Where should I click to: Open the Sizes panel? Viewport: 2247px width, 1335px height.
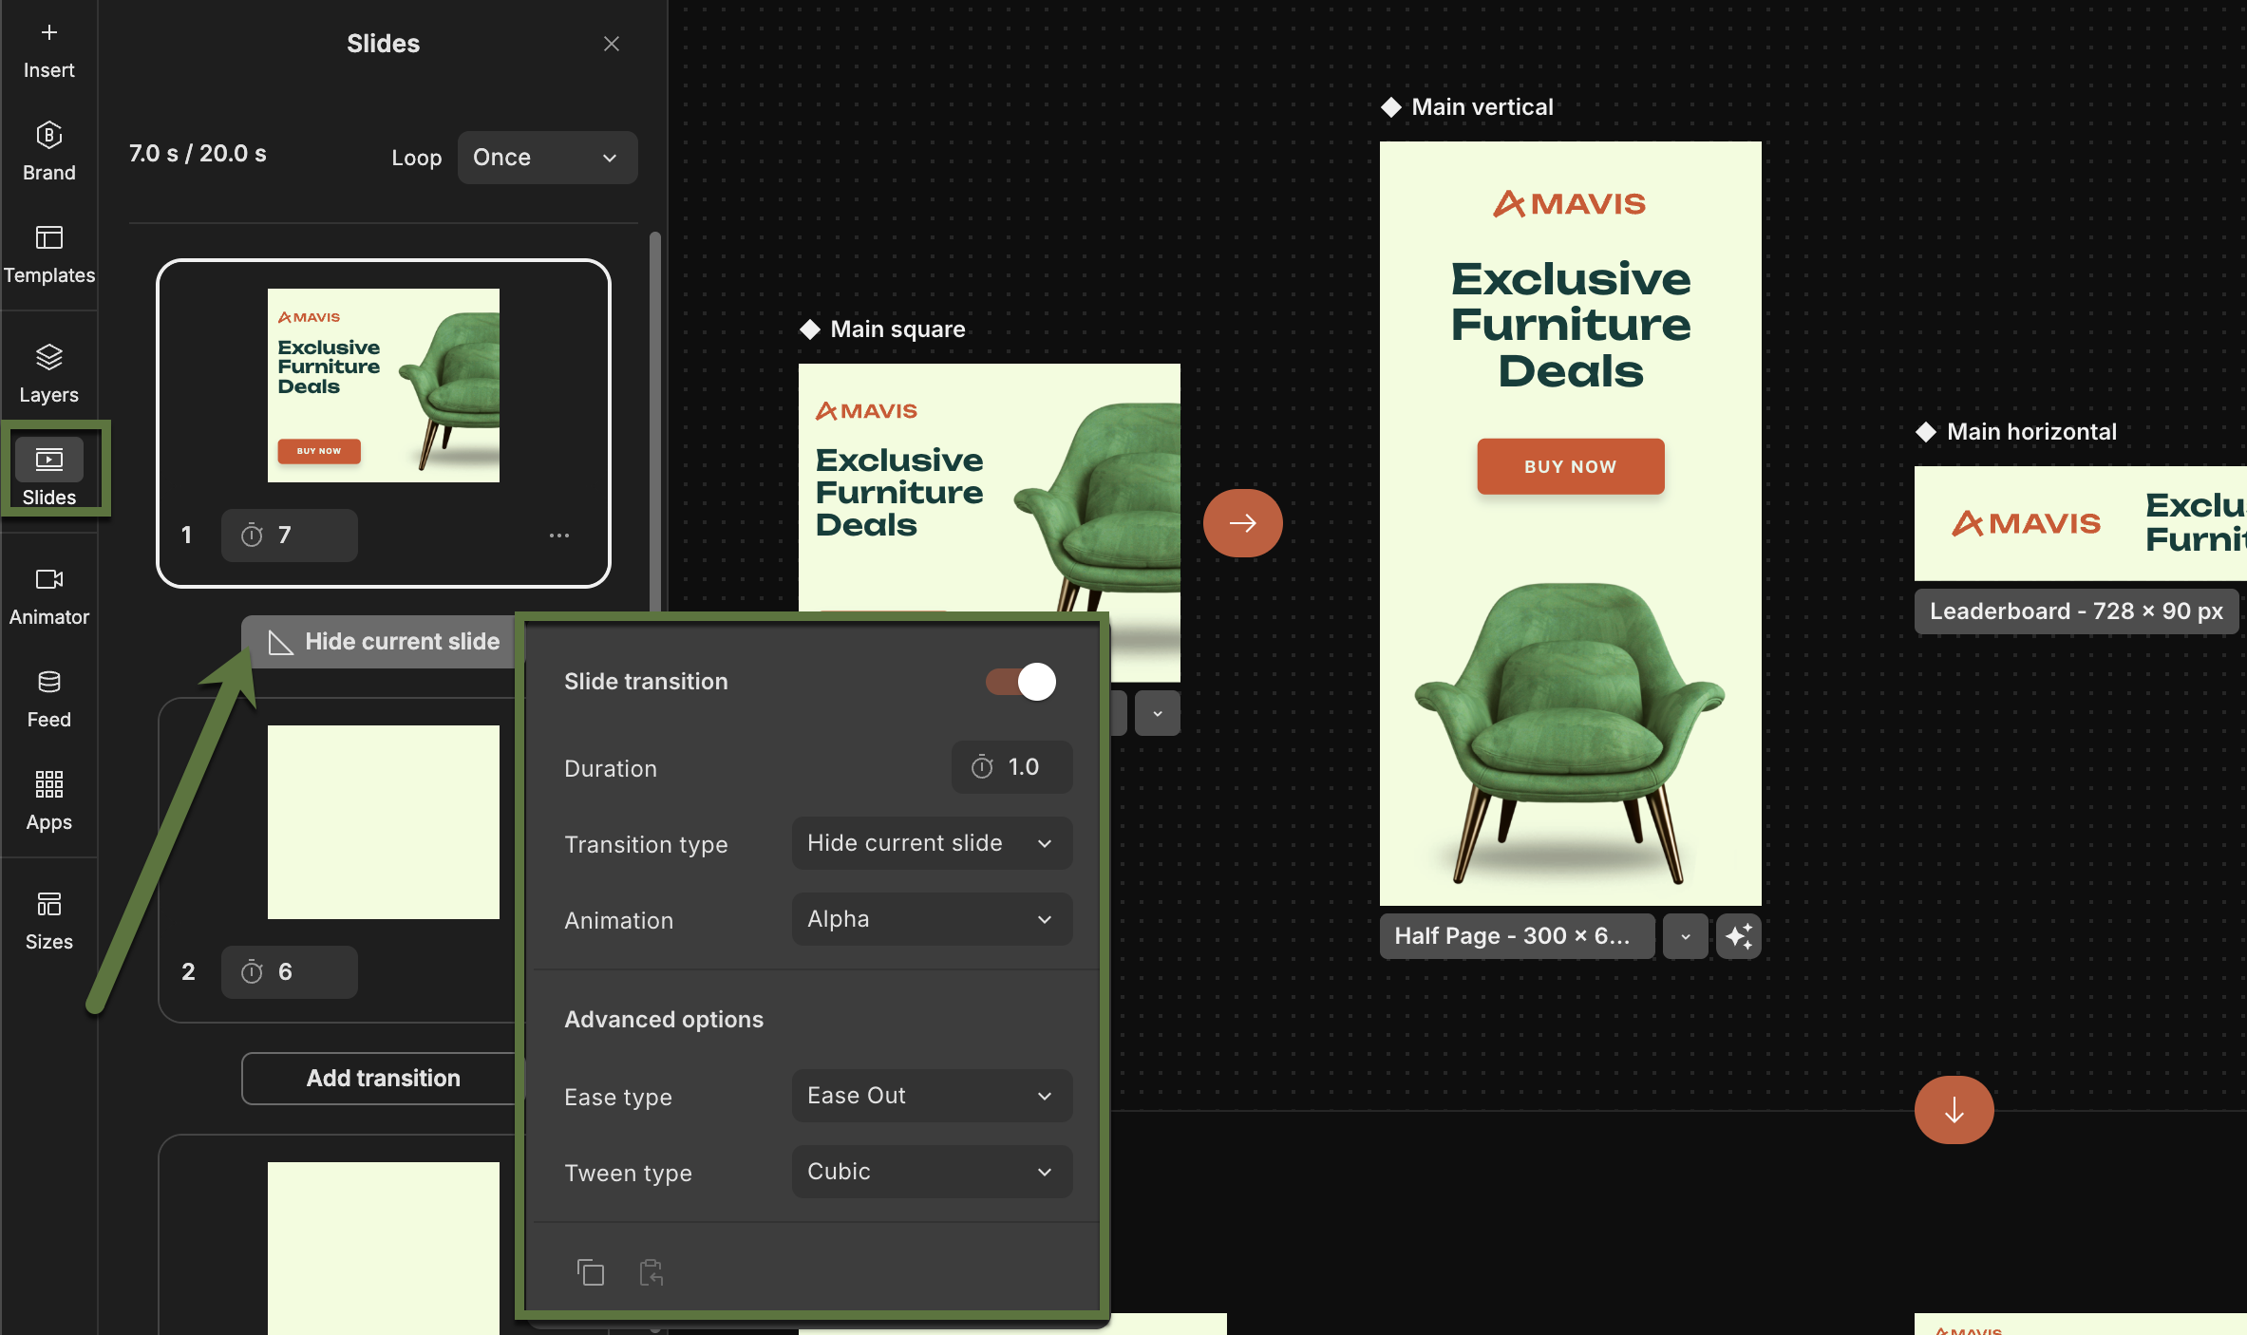point(48,921)
